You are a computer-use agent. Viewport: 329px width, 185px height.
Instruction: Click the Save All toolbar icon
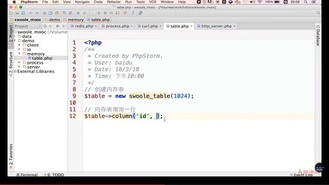(x=17, y=13)
